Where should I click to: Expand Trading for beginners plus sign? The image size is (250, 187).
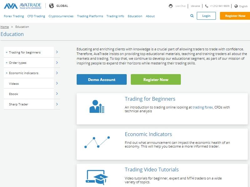(7, 53)
